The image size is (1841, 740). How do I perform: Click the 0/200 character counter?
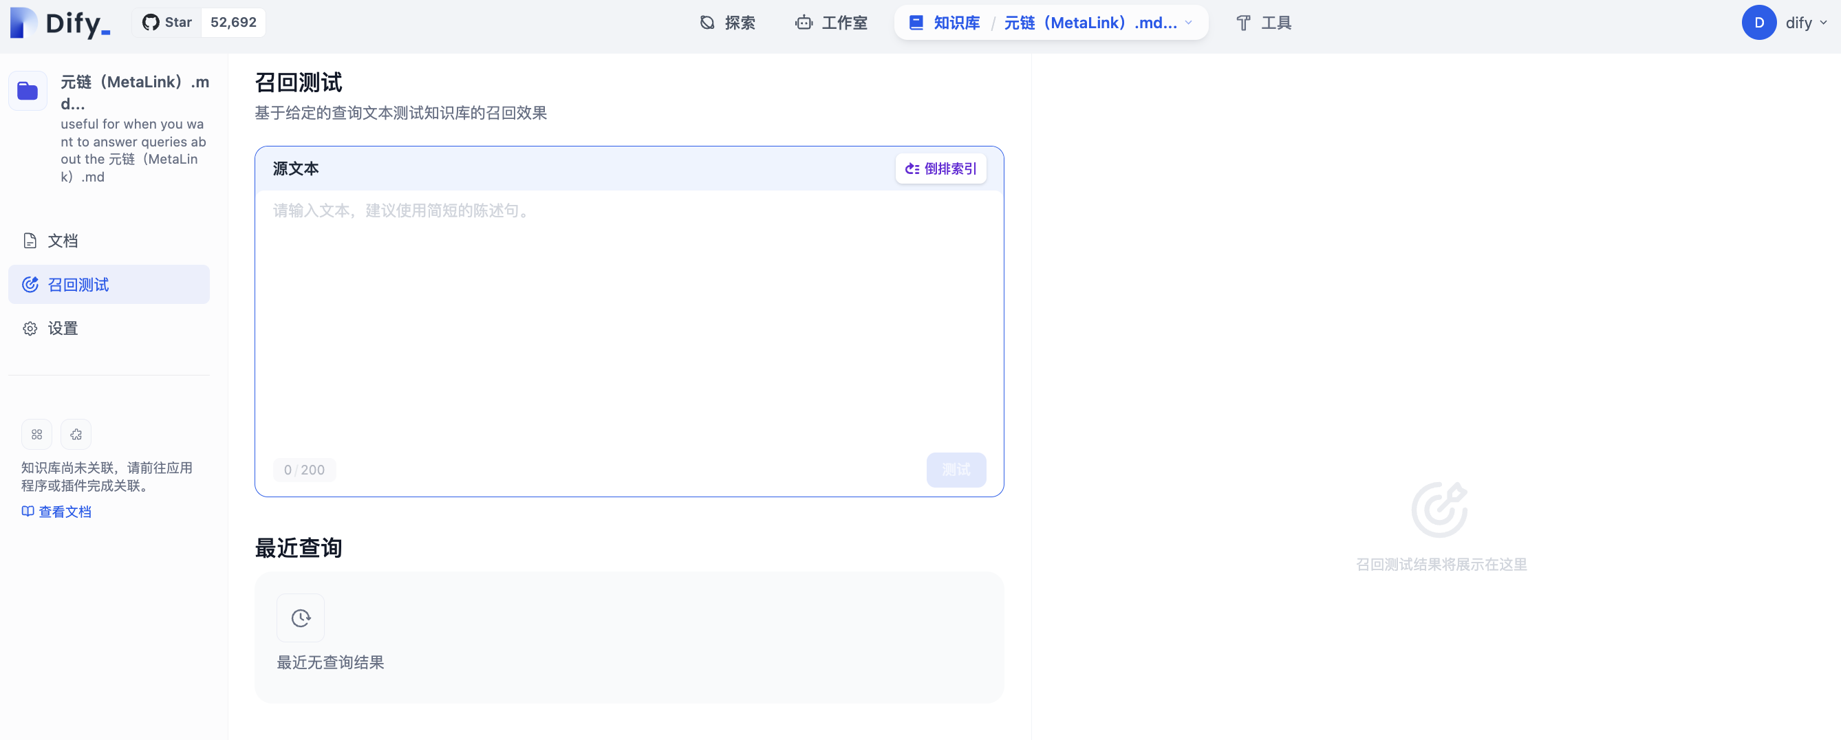pos(305,470)
